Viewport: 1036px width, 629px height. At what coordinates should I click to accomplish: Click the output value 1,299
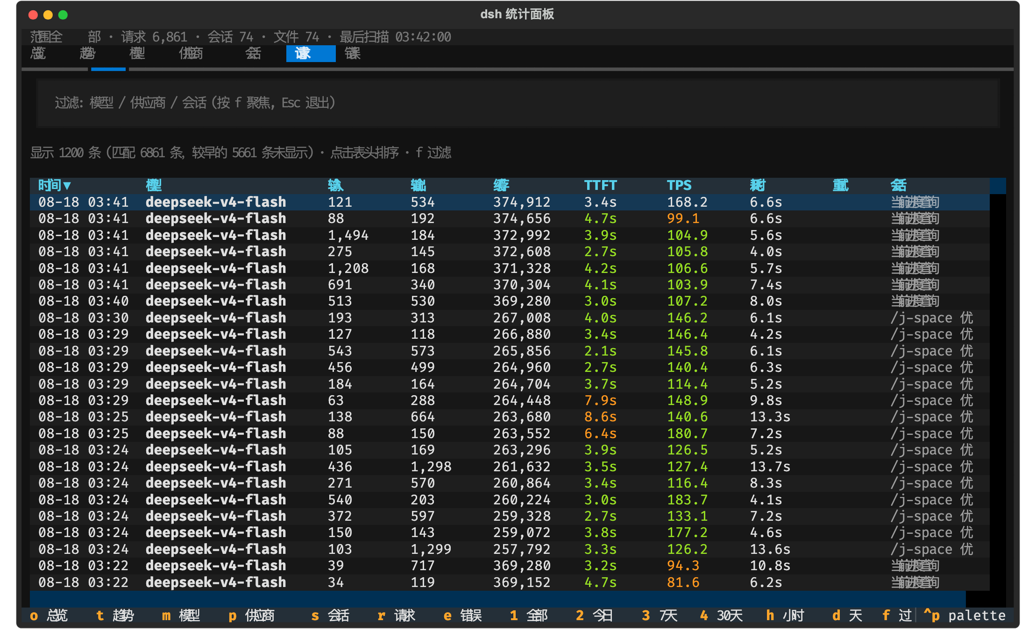coord(431,549)
